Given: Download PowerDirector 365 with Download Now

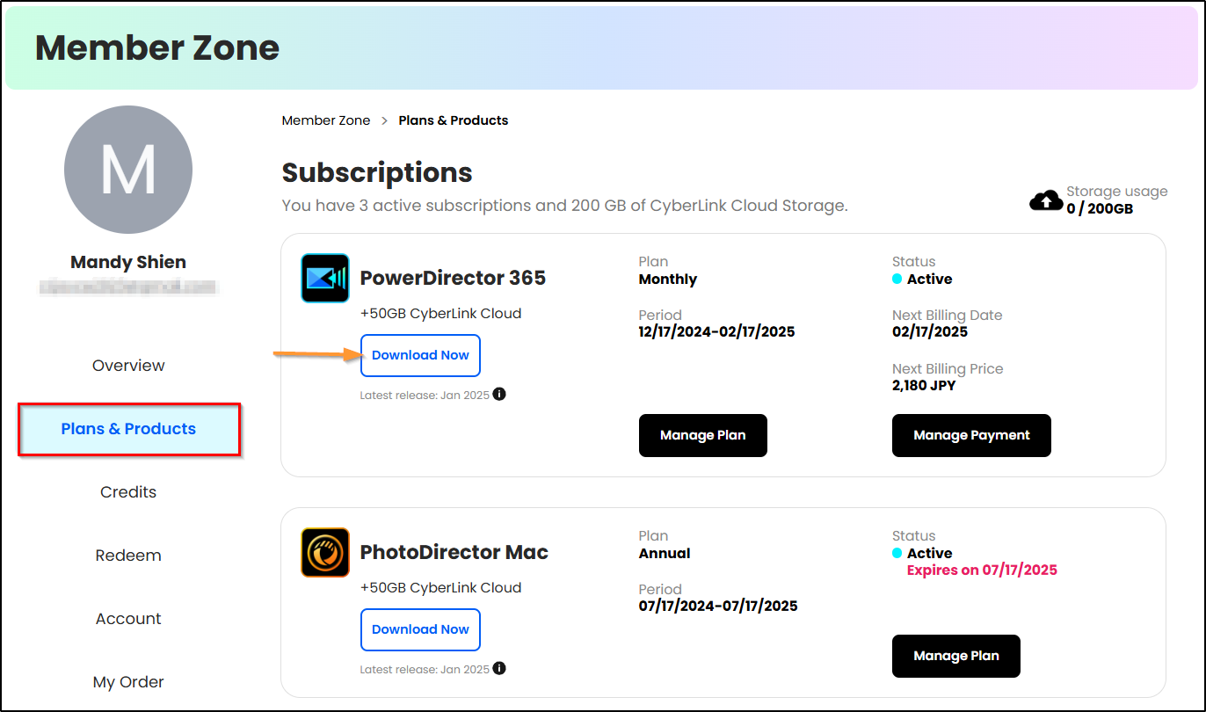Looking at the screenshot, I should [x=420, y=355].
